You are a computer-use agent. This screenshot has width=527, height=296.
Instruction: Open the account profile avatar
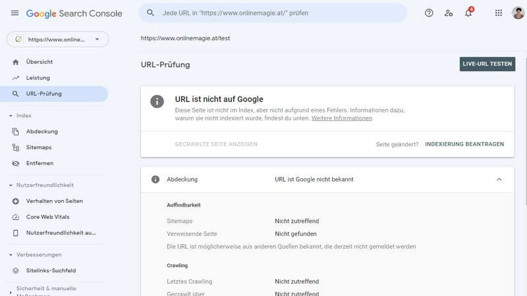pyautogui.click(x=518, y=13)
